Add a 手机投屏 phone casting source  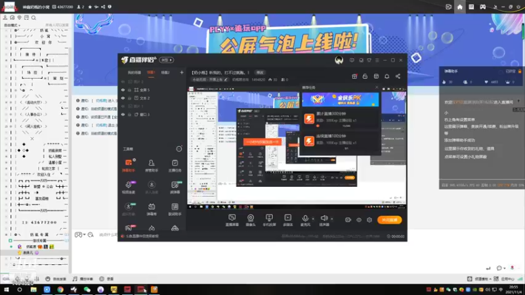click(269, 220)
